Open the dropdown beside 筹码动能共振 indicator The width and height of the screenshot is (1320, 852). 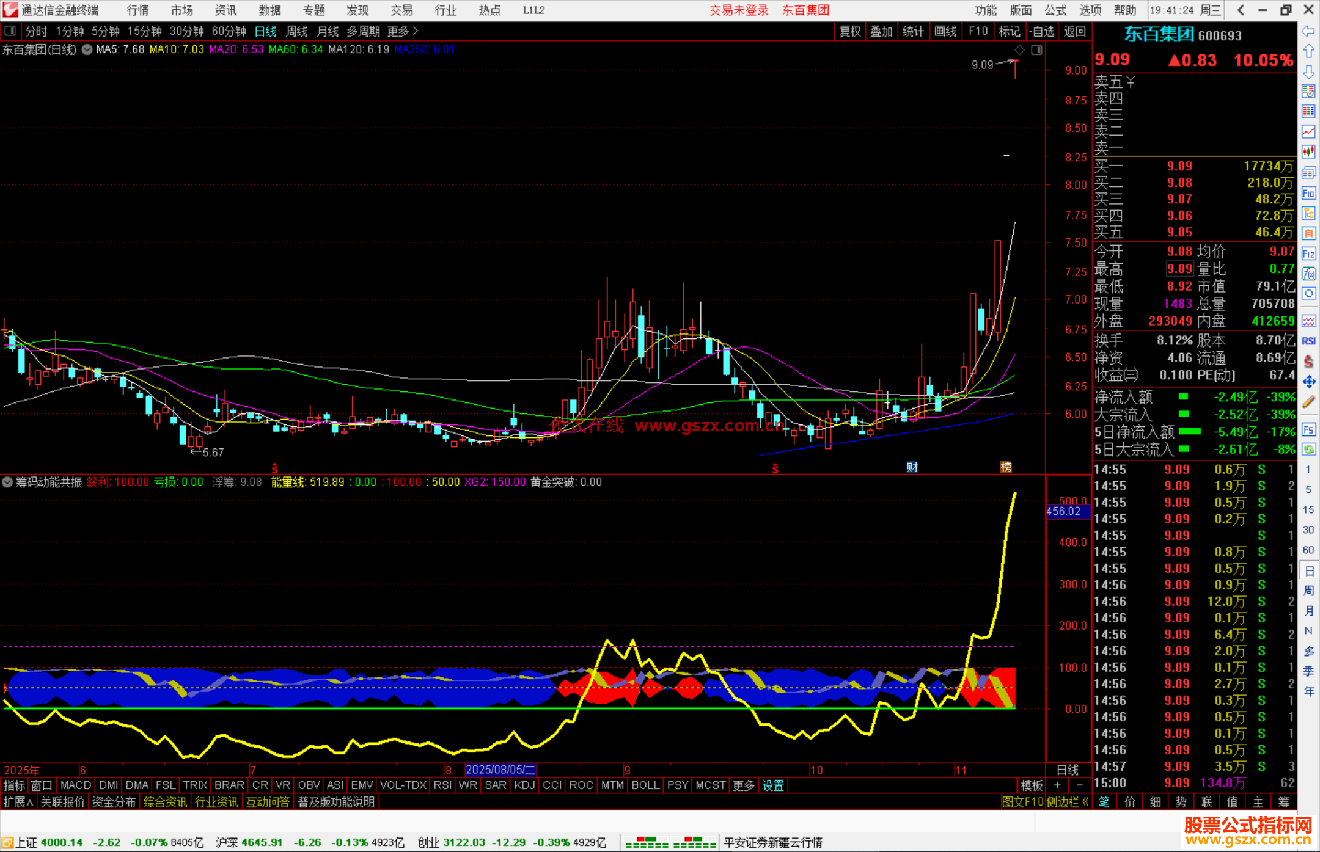click(7, 482)
